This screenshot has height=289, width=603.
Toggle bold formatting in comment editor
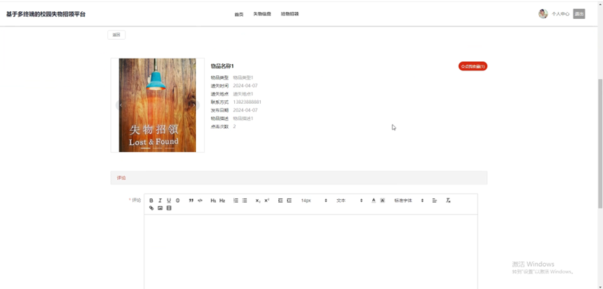coord(151,201)
